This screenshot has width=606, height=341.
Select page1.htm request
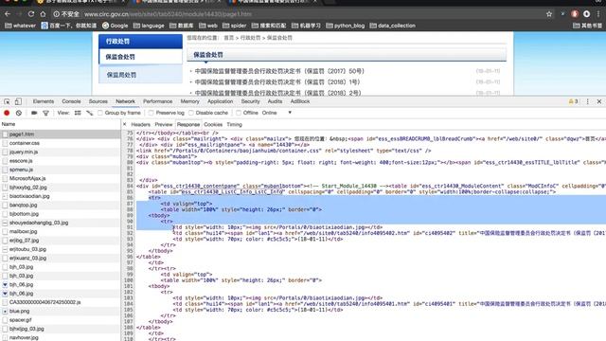click(61, 135)
